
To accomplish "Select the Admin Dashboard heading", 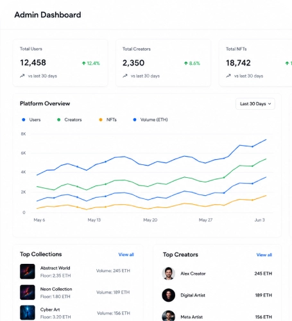I will click(x=47, y=15).
